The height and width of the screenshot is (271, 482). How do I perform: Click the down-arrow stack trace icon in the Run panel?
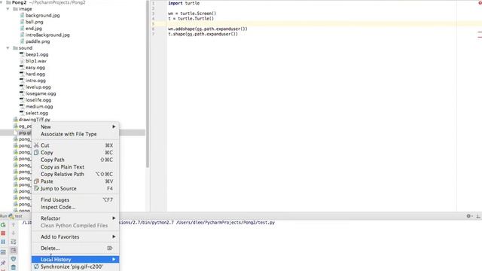click(x=14, y=233)
